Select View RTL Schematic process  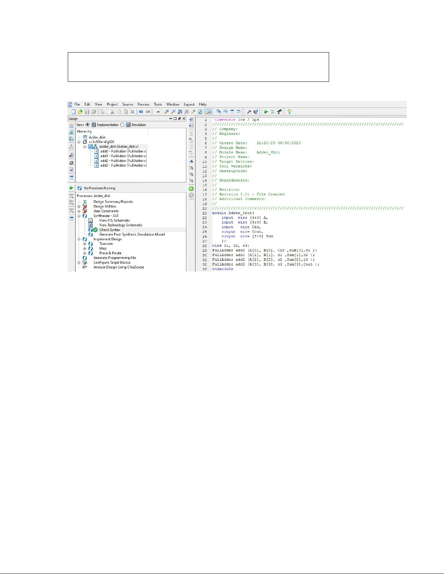click(x=115, y=221)
